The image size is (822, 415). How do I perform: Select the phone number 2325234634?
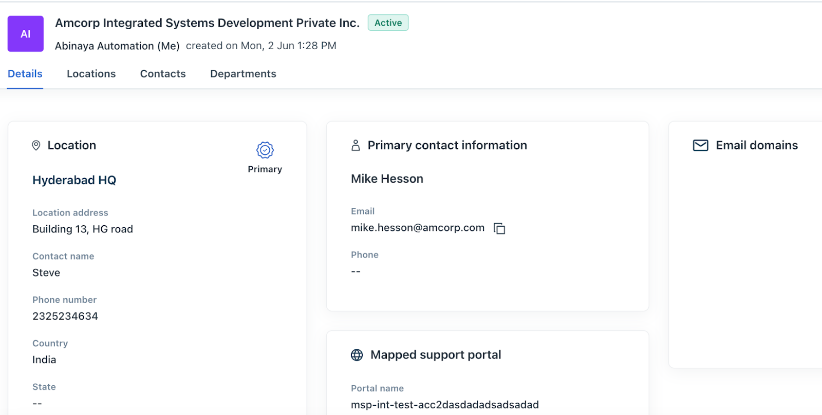pos(65,317)
